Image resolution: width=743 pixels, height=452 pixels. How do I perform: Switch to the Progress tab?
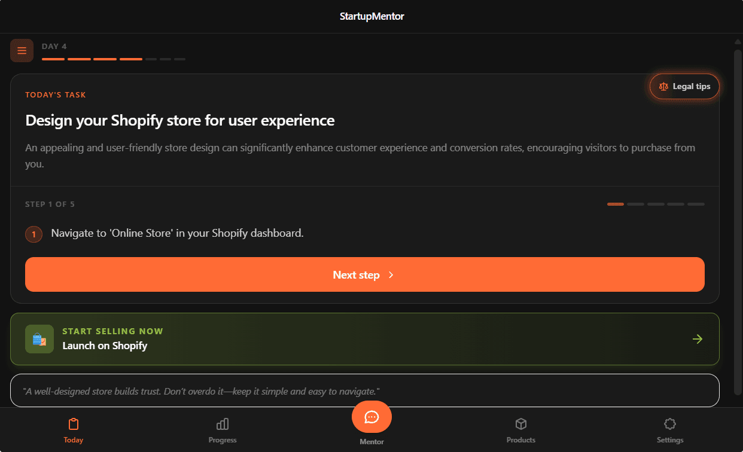pos(222,430)
